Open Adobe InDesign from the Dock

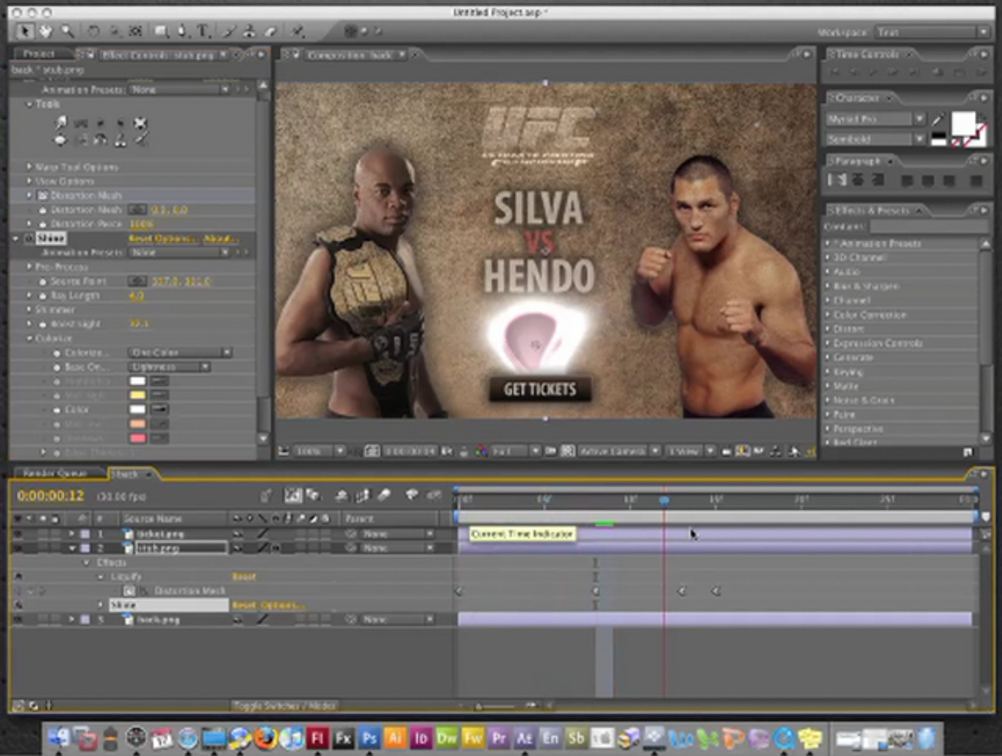coord(421,738)
